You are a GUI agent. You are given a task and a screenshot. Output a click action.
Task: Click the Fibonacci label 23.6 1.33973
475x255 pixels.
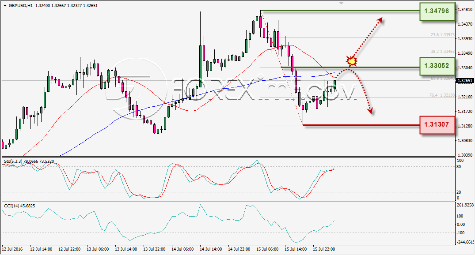tap(442, 35)
